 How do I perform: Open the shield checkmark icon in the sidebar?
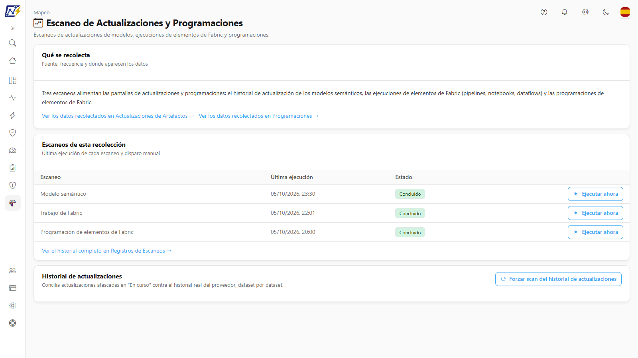pos(13,133)
